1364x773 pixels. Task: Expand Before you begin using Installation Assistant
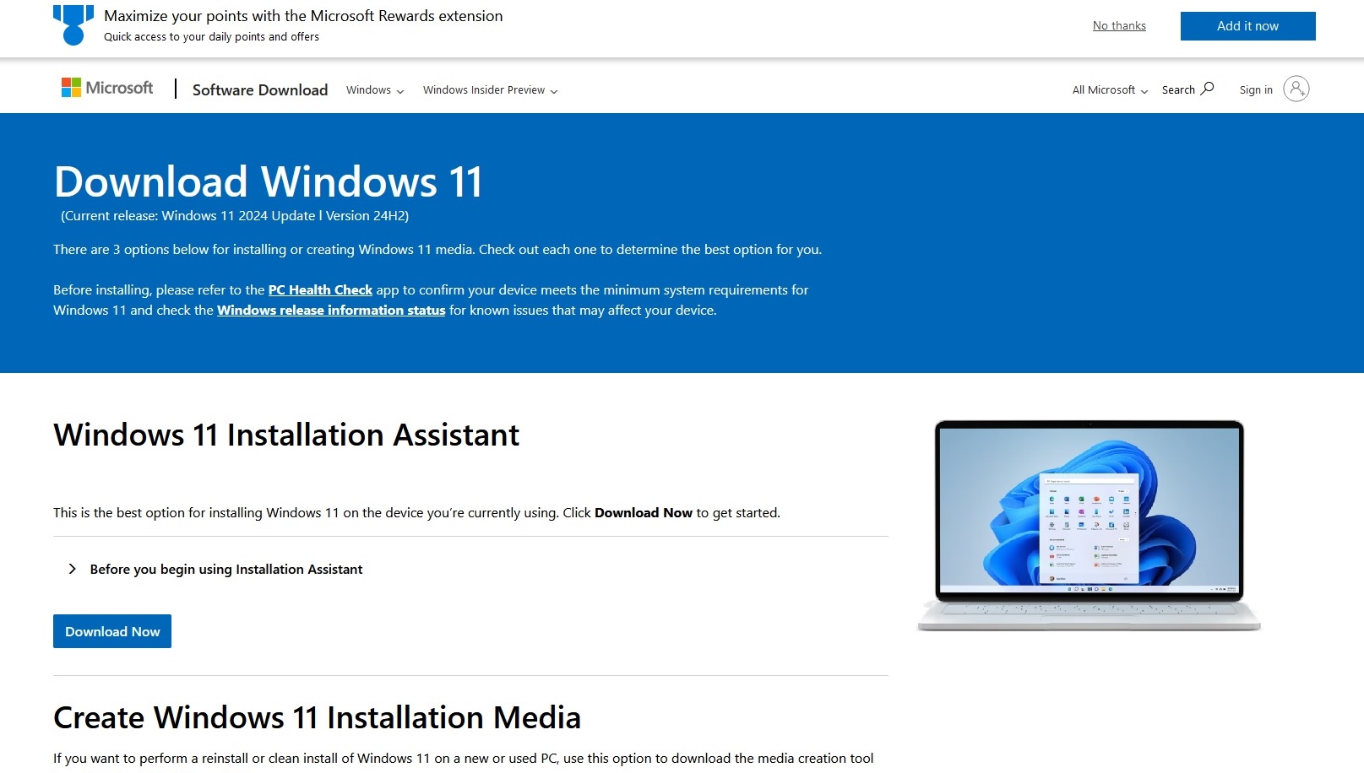click(x=216, y=570)
